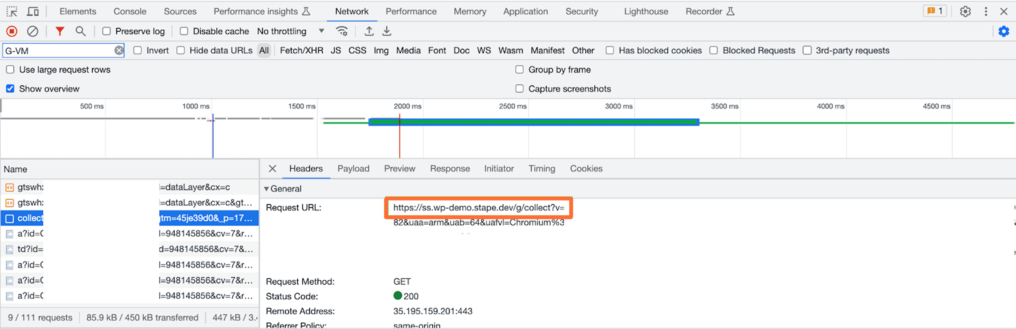1016x329 pixels.
Task: Toggle the red filter funnel icon
Action: [x=60, y=31]
